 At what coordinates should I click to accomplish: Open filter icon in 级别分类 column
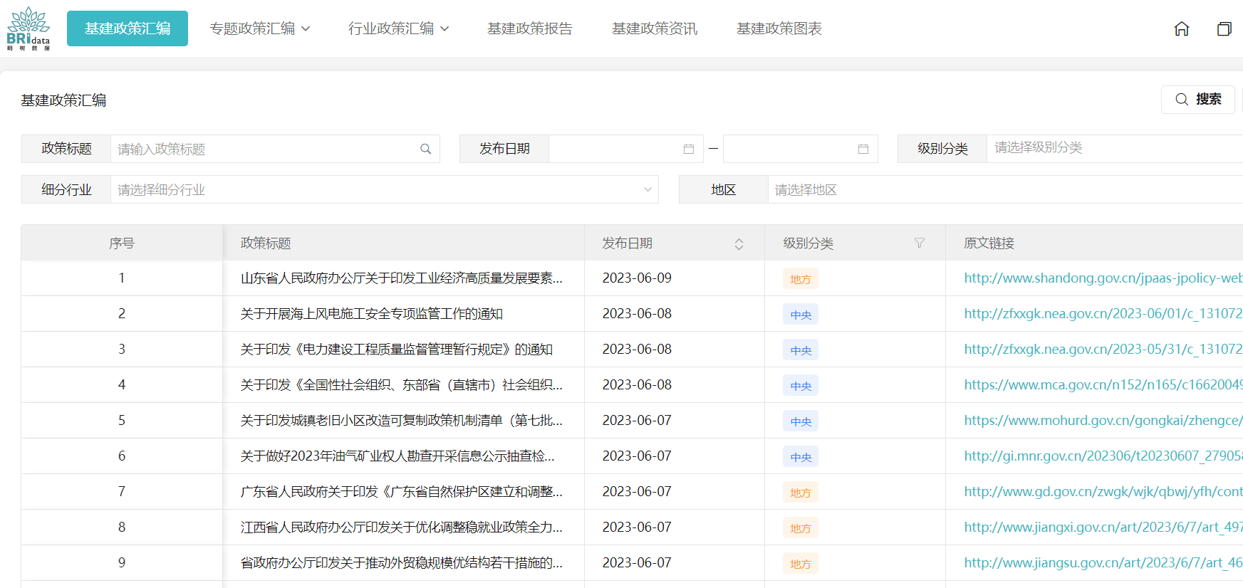920,243
